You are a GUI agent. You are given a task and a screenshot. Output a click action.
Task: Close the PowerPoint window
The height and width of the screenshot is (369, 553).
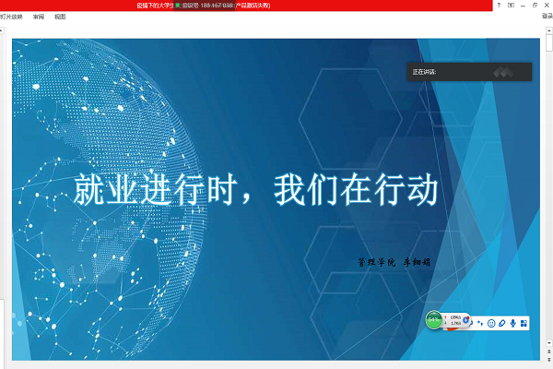point(547,6)
